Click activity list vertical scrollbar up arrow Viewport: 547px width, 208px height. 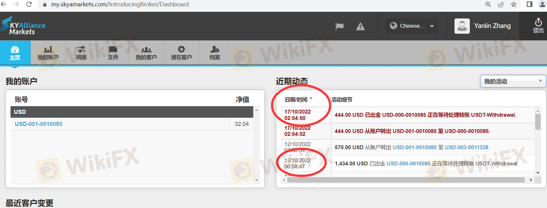tap(538, 111)
